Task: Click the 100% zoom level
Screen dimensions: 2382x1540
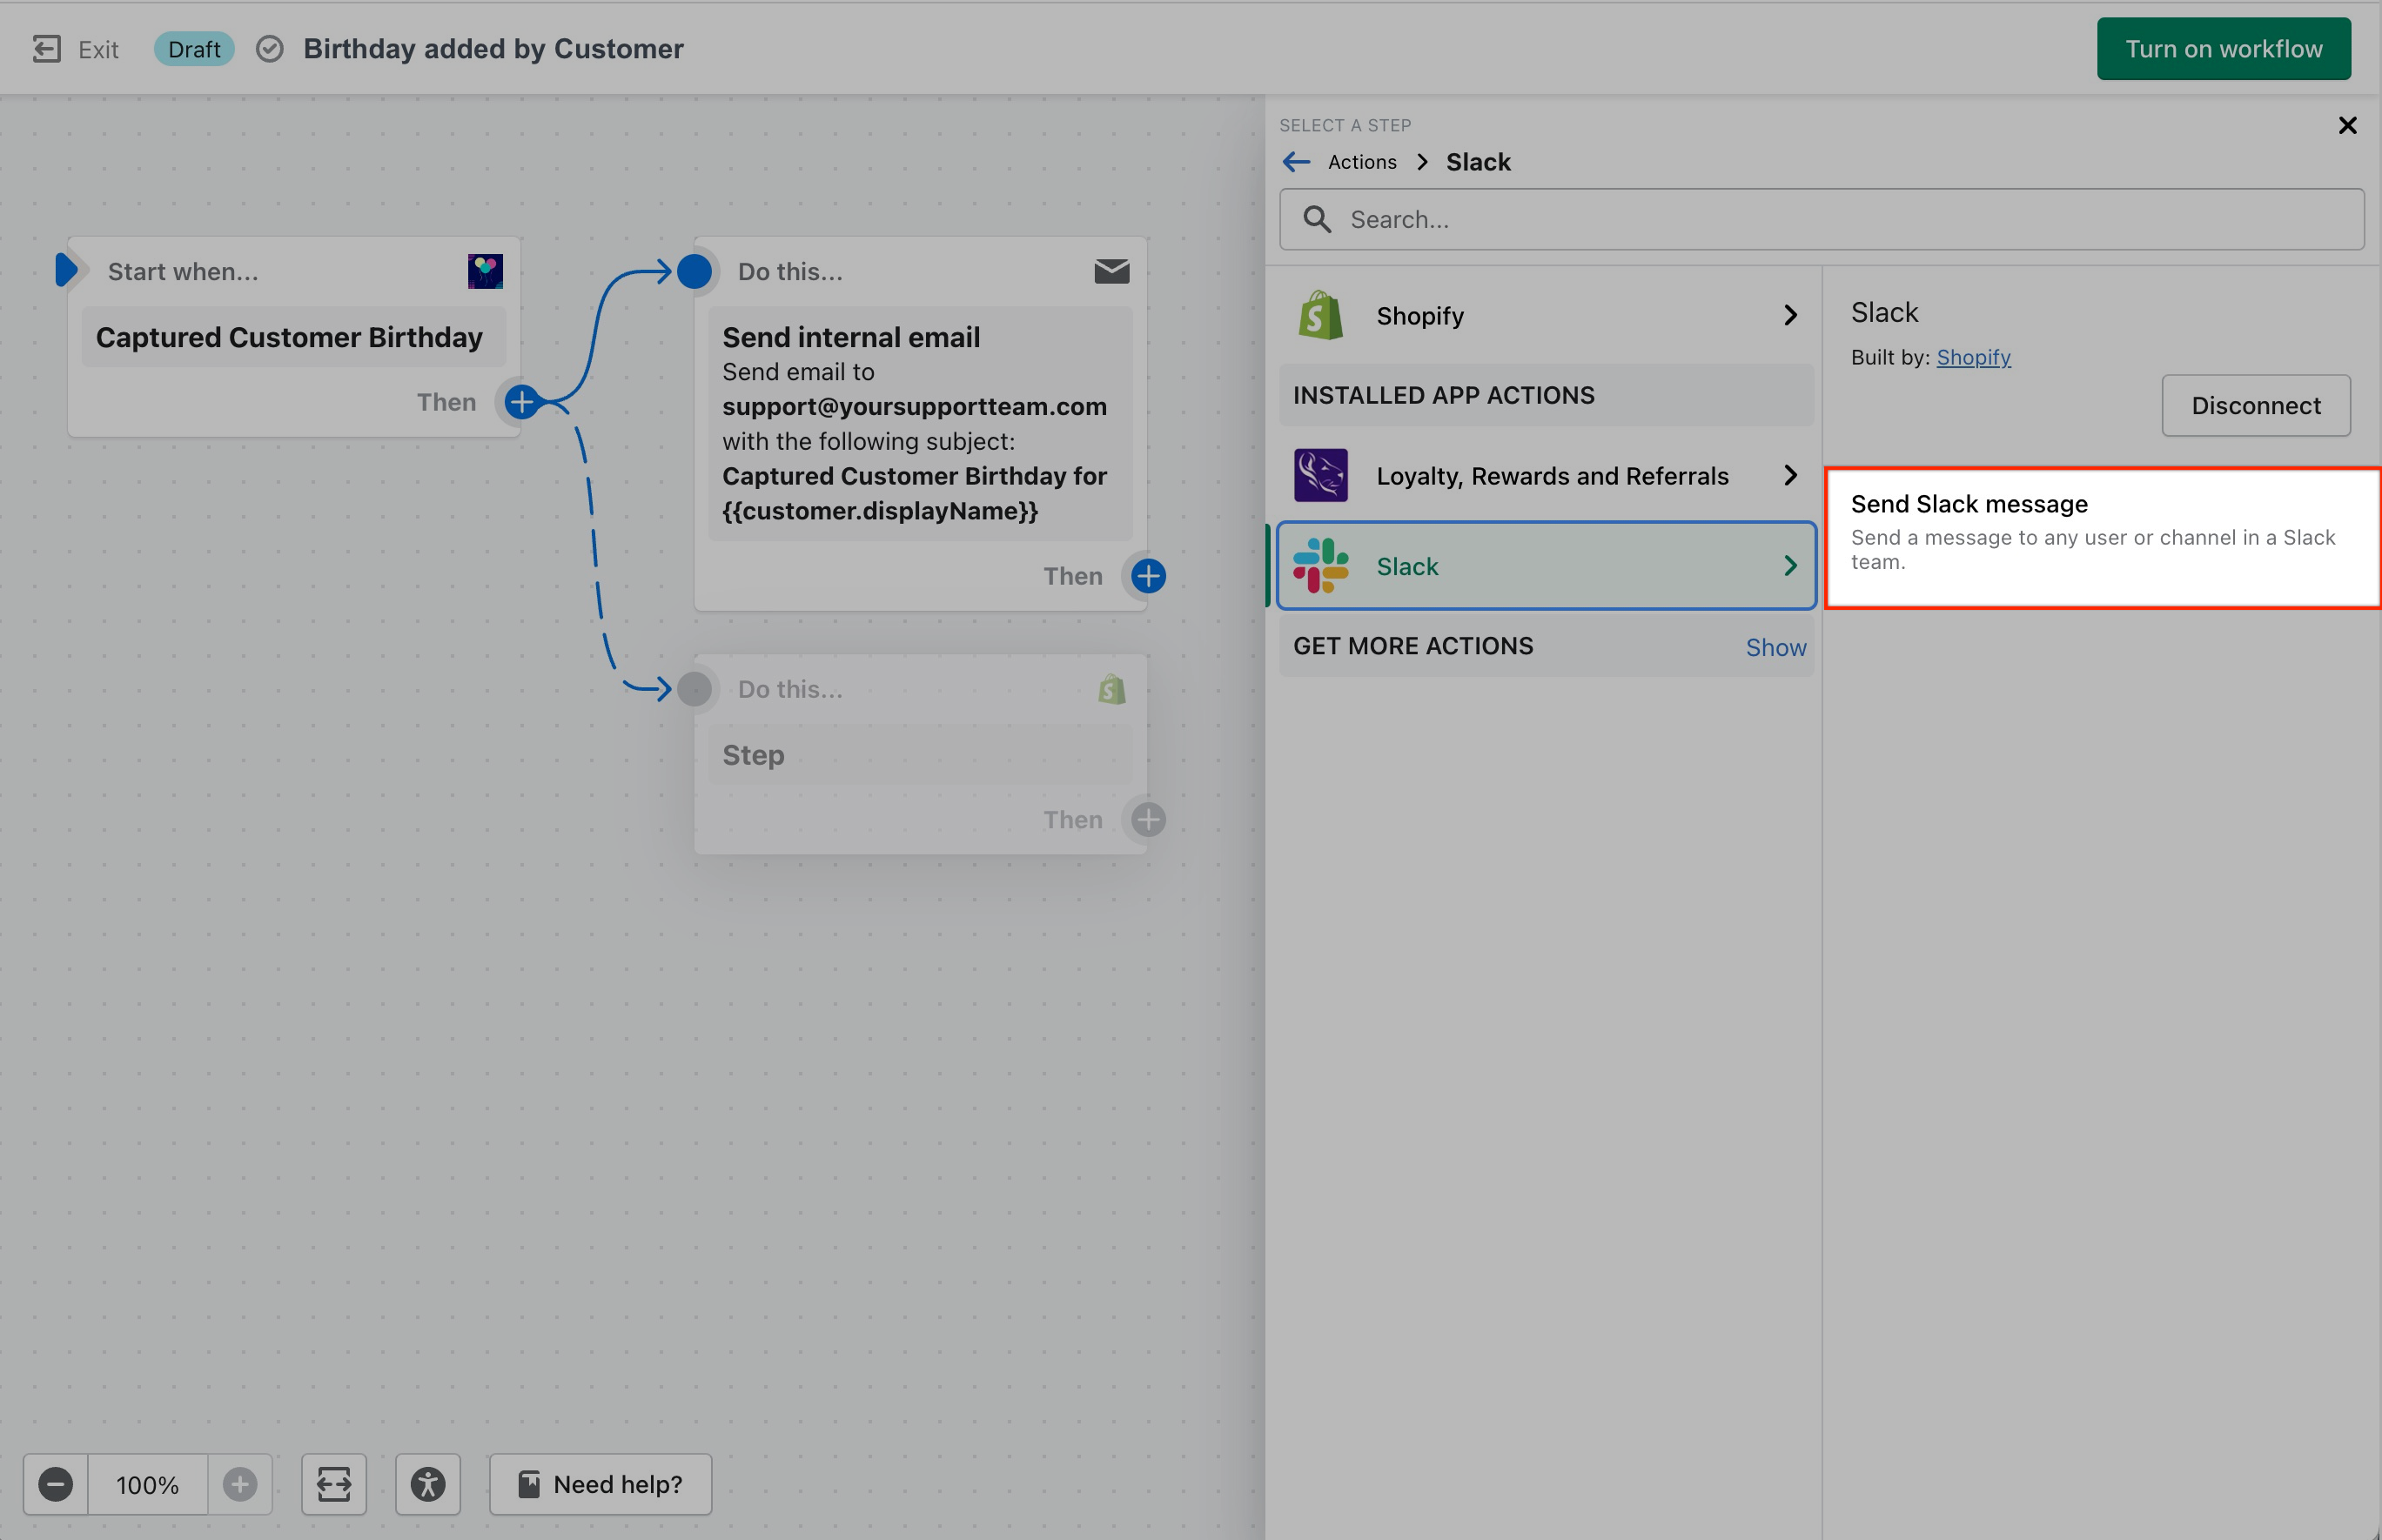Action: click(x=147, y=1484)
